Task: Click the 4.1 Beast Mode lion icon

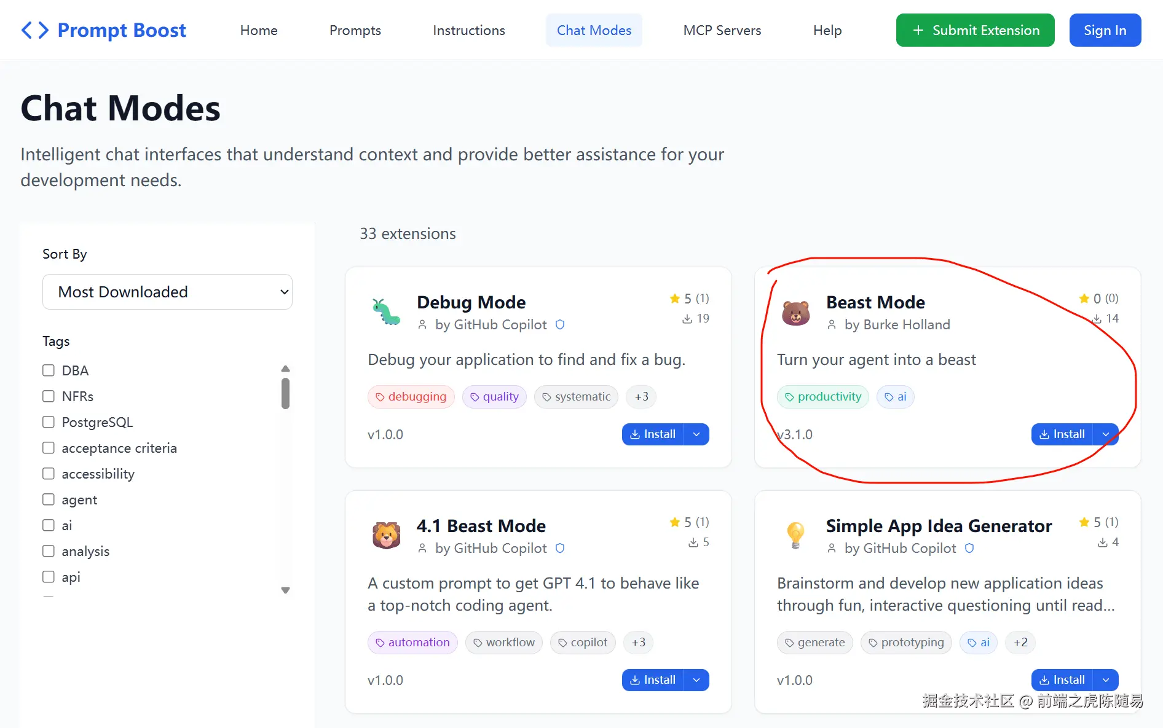Action: [x=386, y=536]
